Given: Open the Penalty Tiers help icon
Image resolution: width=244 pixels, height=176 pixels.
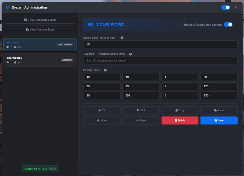Looking at the screenshot, I should pyautogui.click(x=105, y=70).
